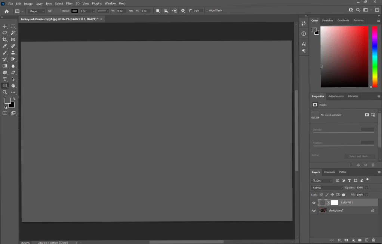
Task: Select the Move tool
Action: click(5, 26)
